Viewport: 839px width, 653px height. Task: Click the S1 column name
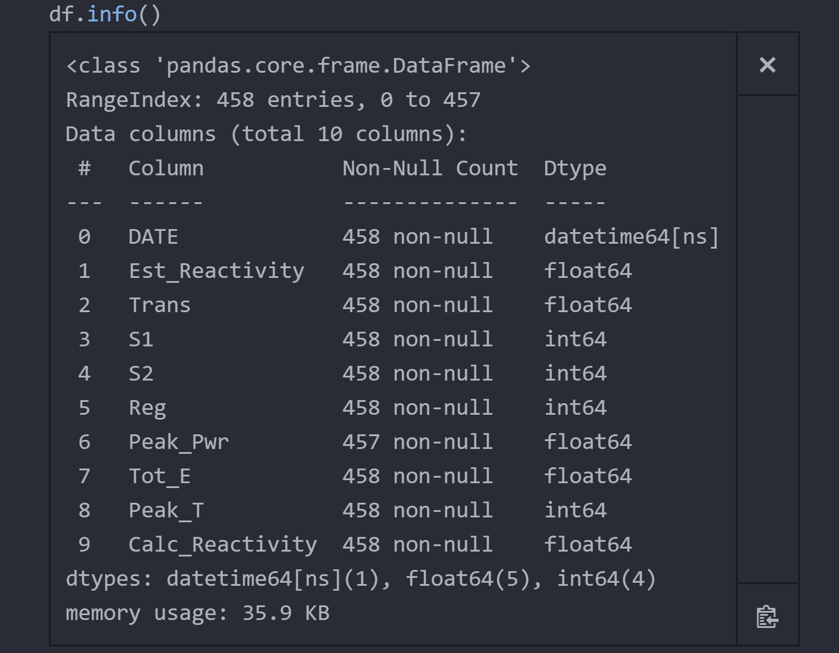point(140,340)
